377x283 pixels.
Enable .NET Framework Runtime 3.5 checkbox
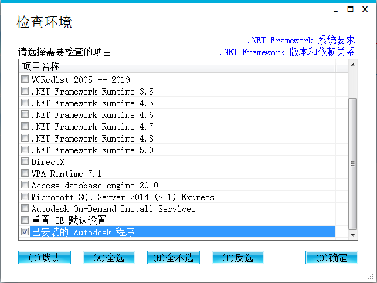click(25, 91)
